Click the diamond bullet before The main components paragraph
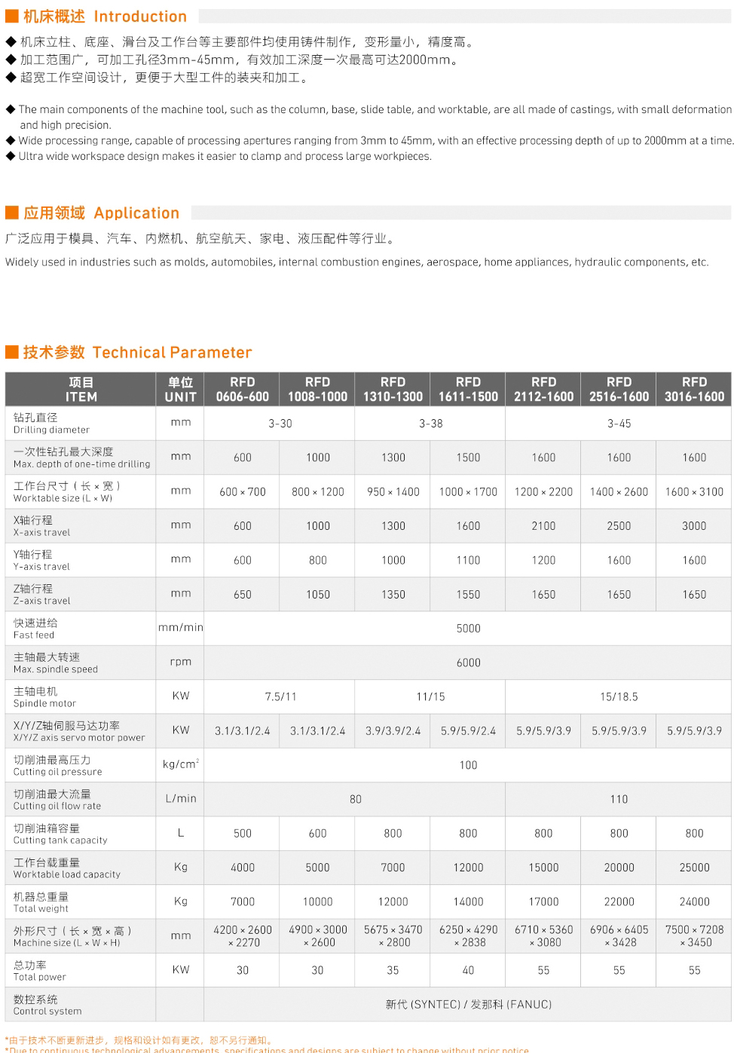 point(10,109)
